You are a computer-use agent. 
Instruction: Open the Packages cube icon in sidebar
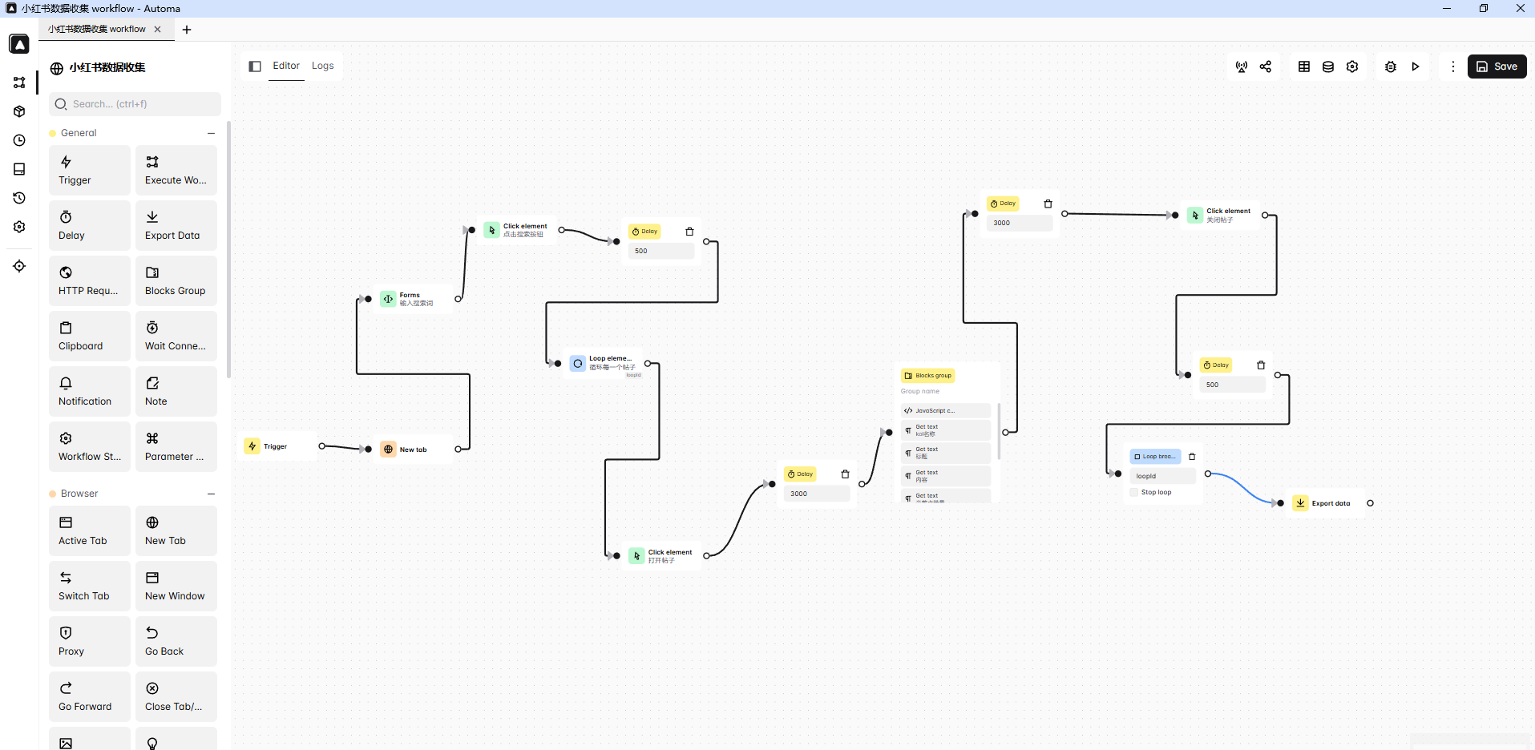[19, 111]
